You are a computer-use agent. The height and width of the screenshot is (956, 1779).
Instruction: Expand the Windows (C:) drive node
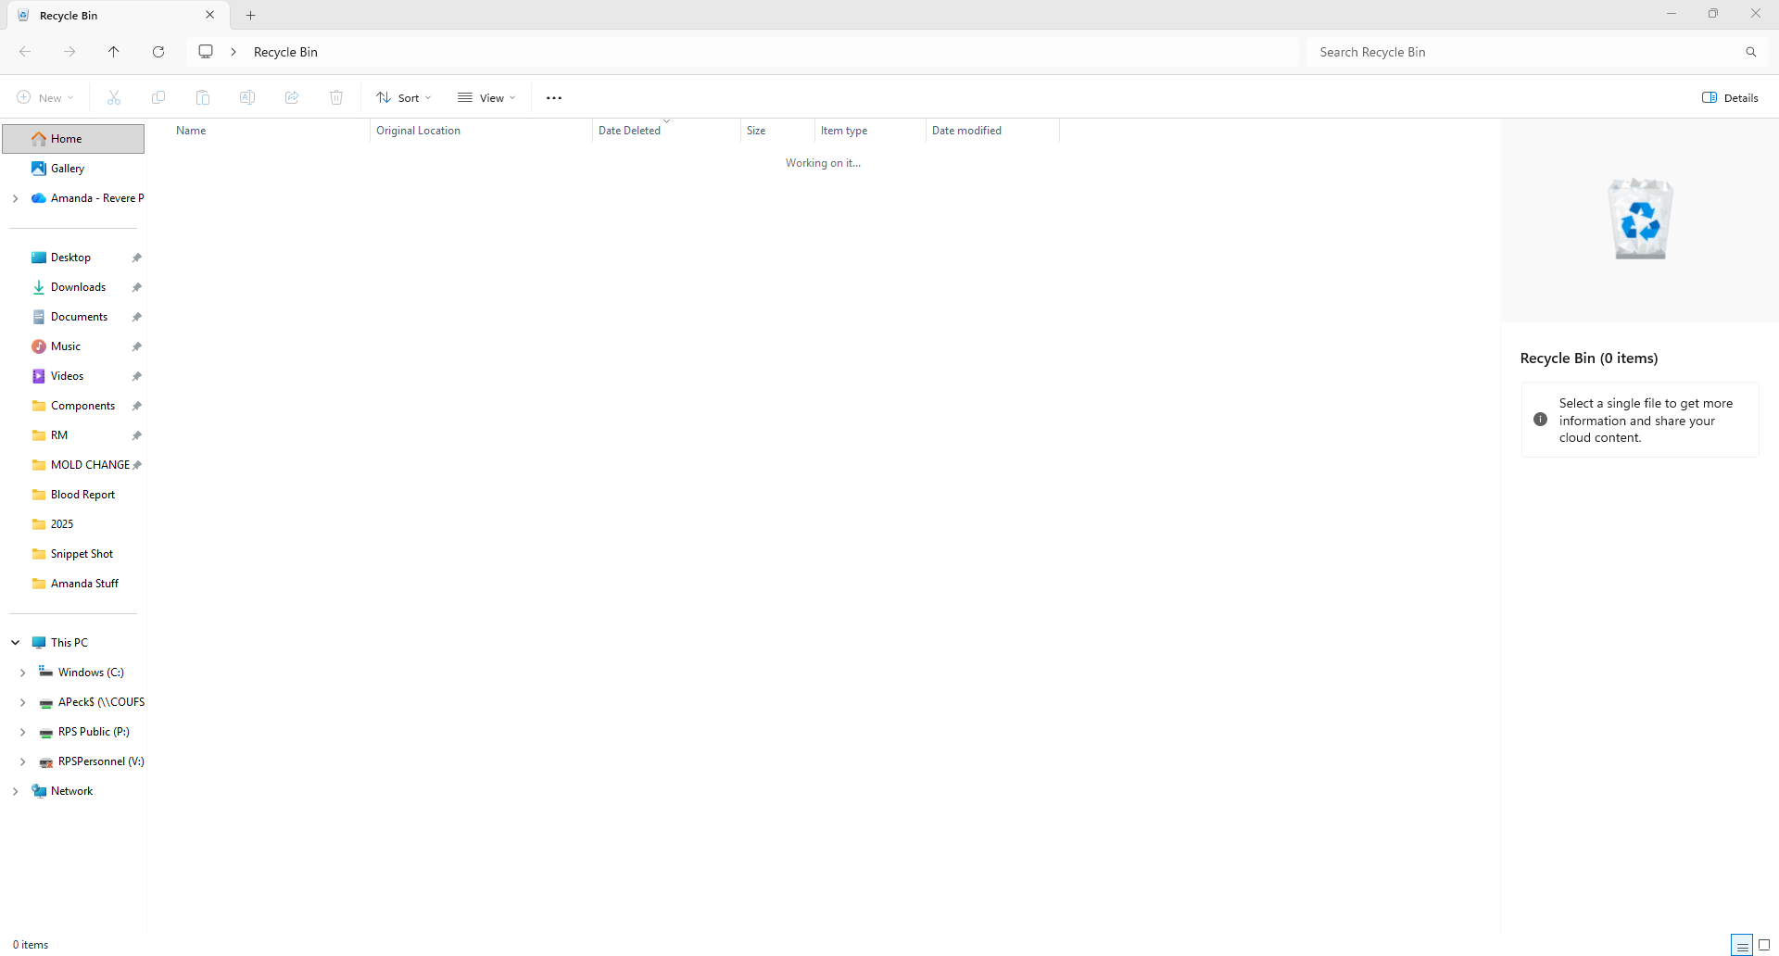point(23,673)
